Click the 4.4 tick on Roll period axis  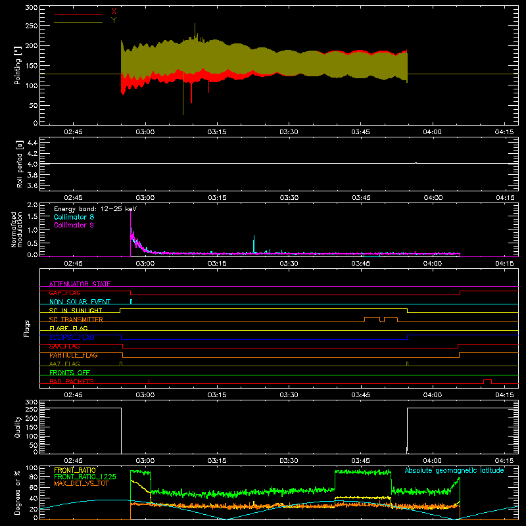(32, 143)
